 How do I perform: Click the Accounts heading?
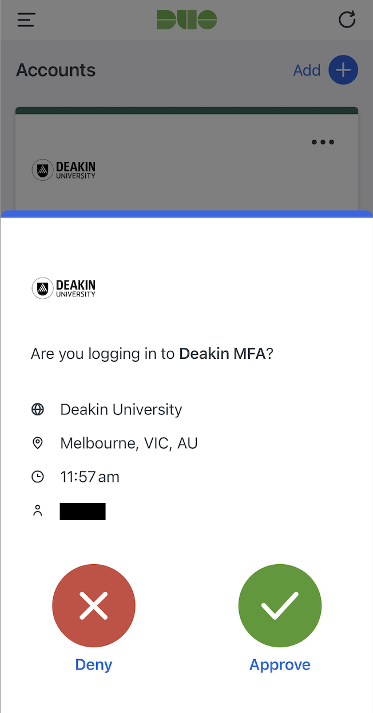click(56, 70)
